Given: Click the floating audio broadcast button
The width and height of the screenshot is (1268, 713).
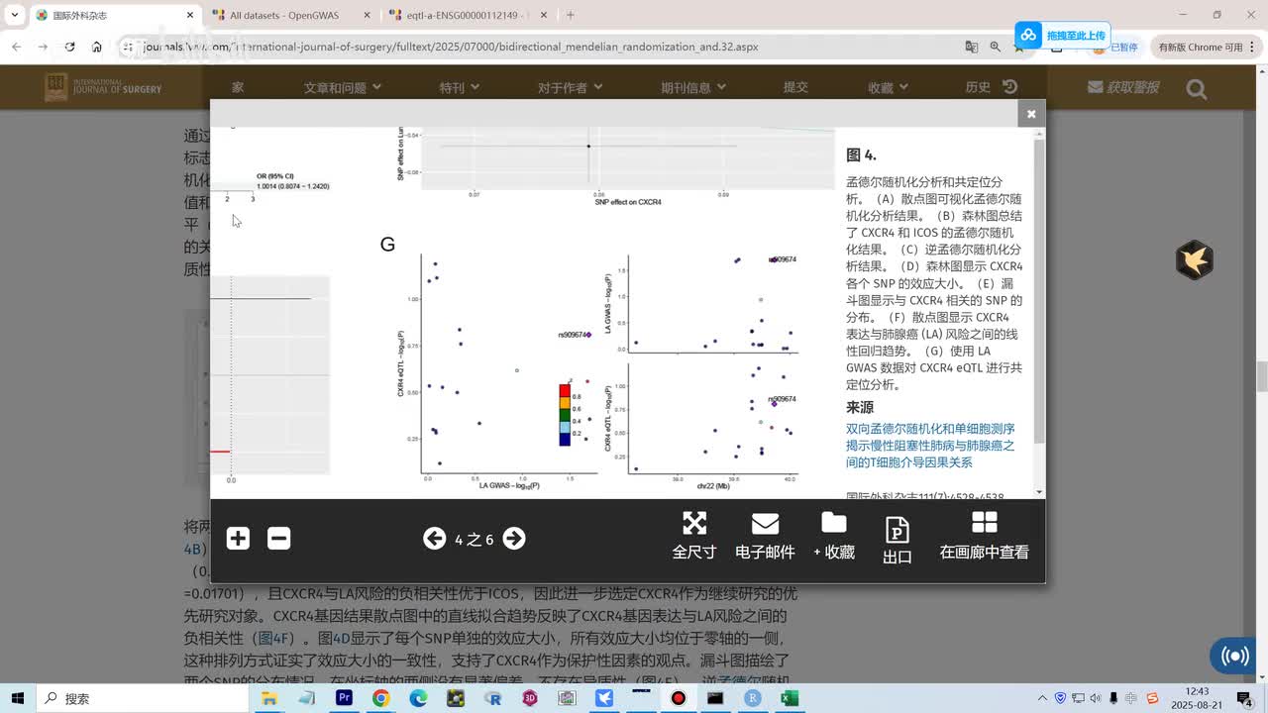Looking at the screenshot, I should coord(1234,656).
